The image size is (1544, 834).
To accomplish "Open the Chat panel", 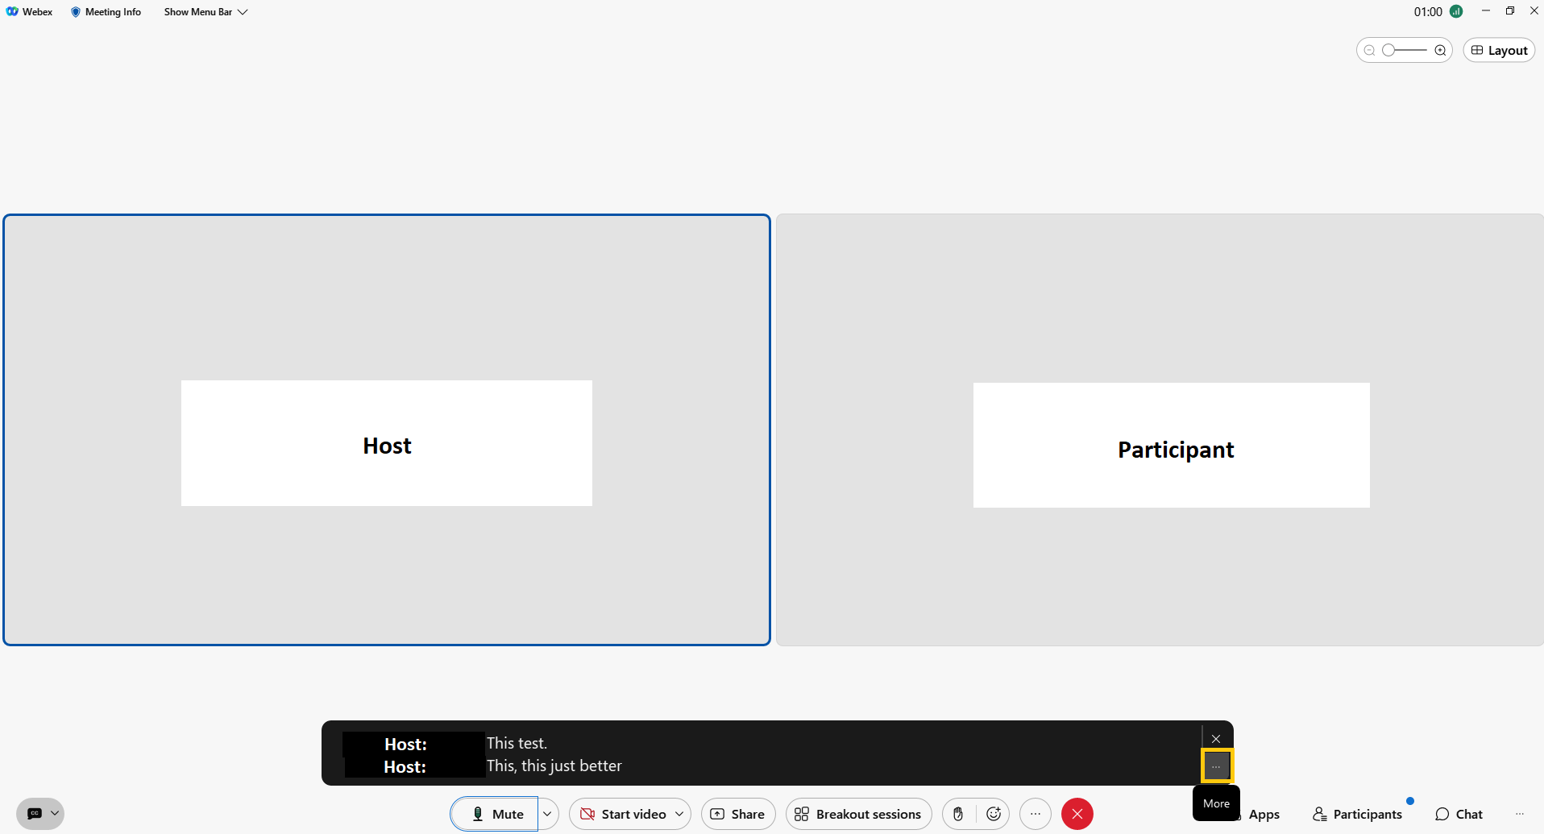I will tap(1459, 814).
